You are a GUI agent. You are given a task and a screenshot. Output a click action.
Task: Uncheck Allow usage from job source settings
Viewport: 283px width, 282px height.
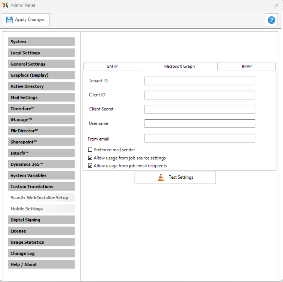90,158
